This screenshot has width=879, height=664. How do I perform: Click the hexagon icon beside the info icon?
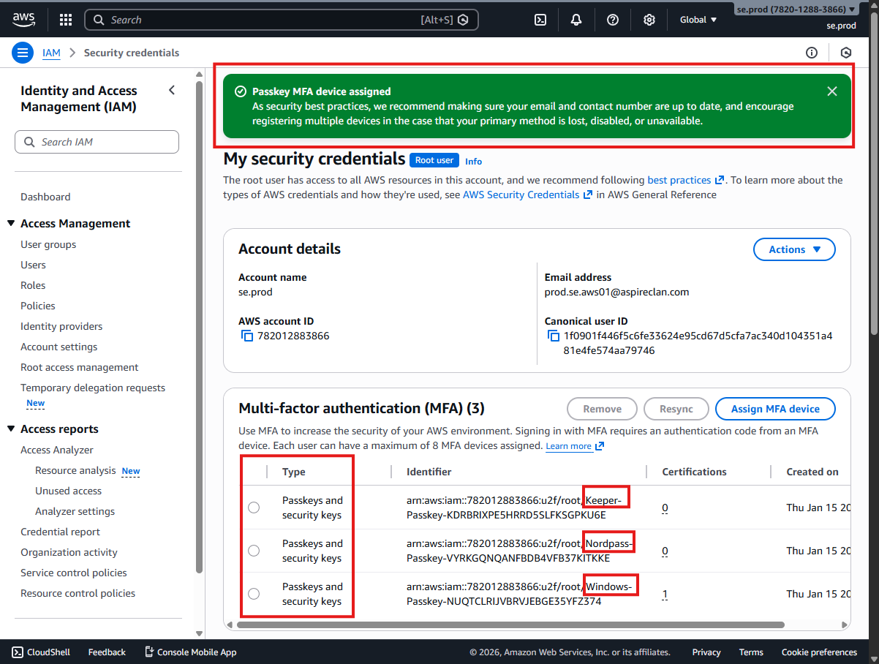846,53
